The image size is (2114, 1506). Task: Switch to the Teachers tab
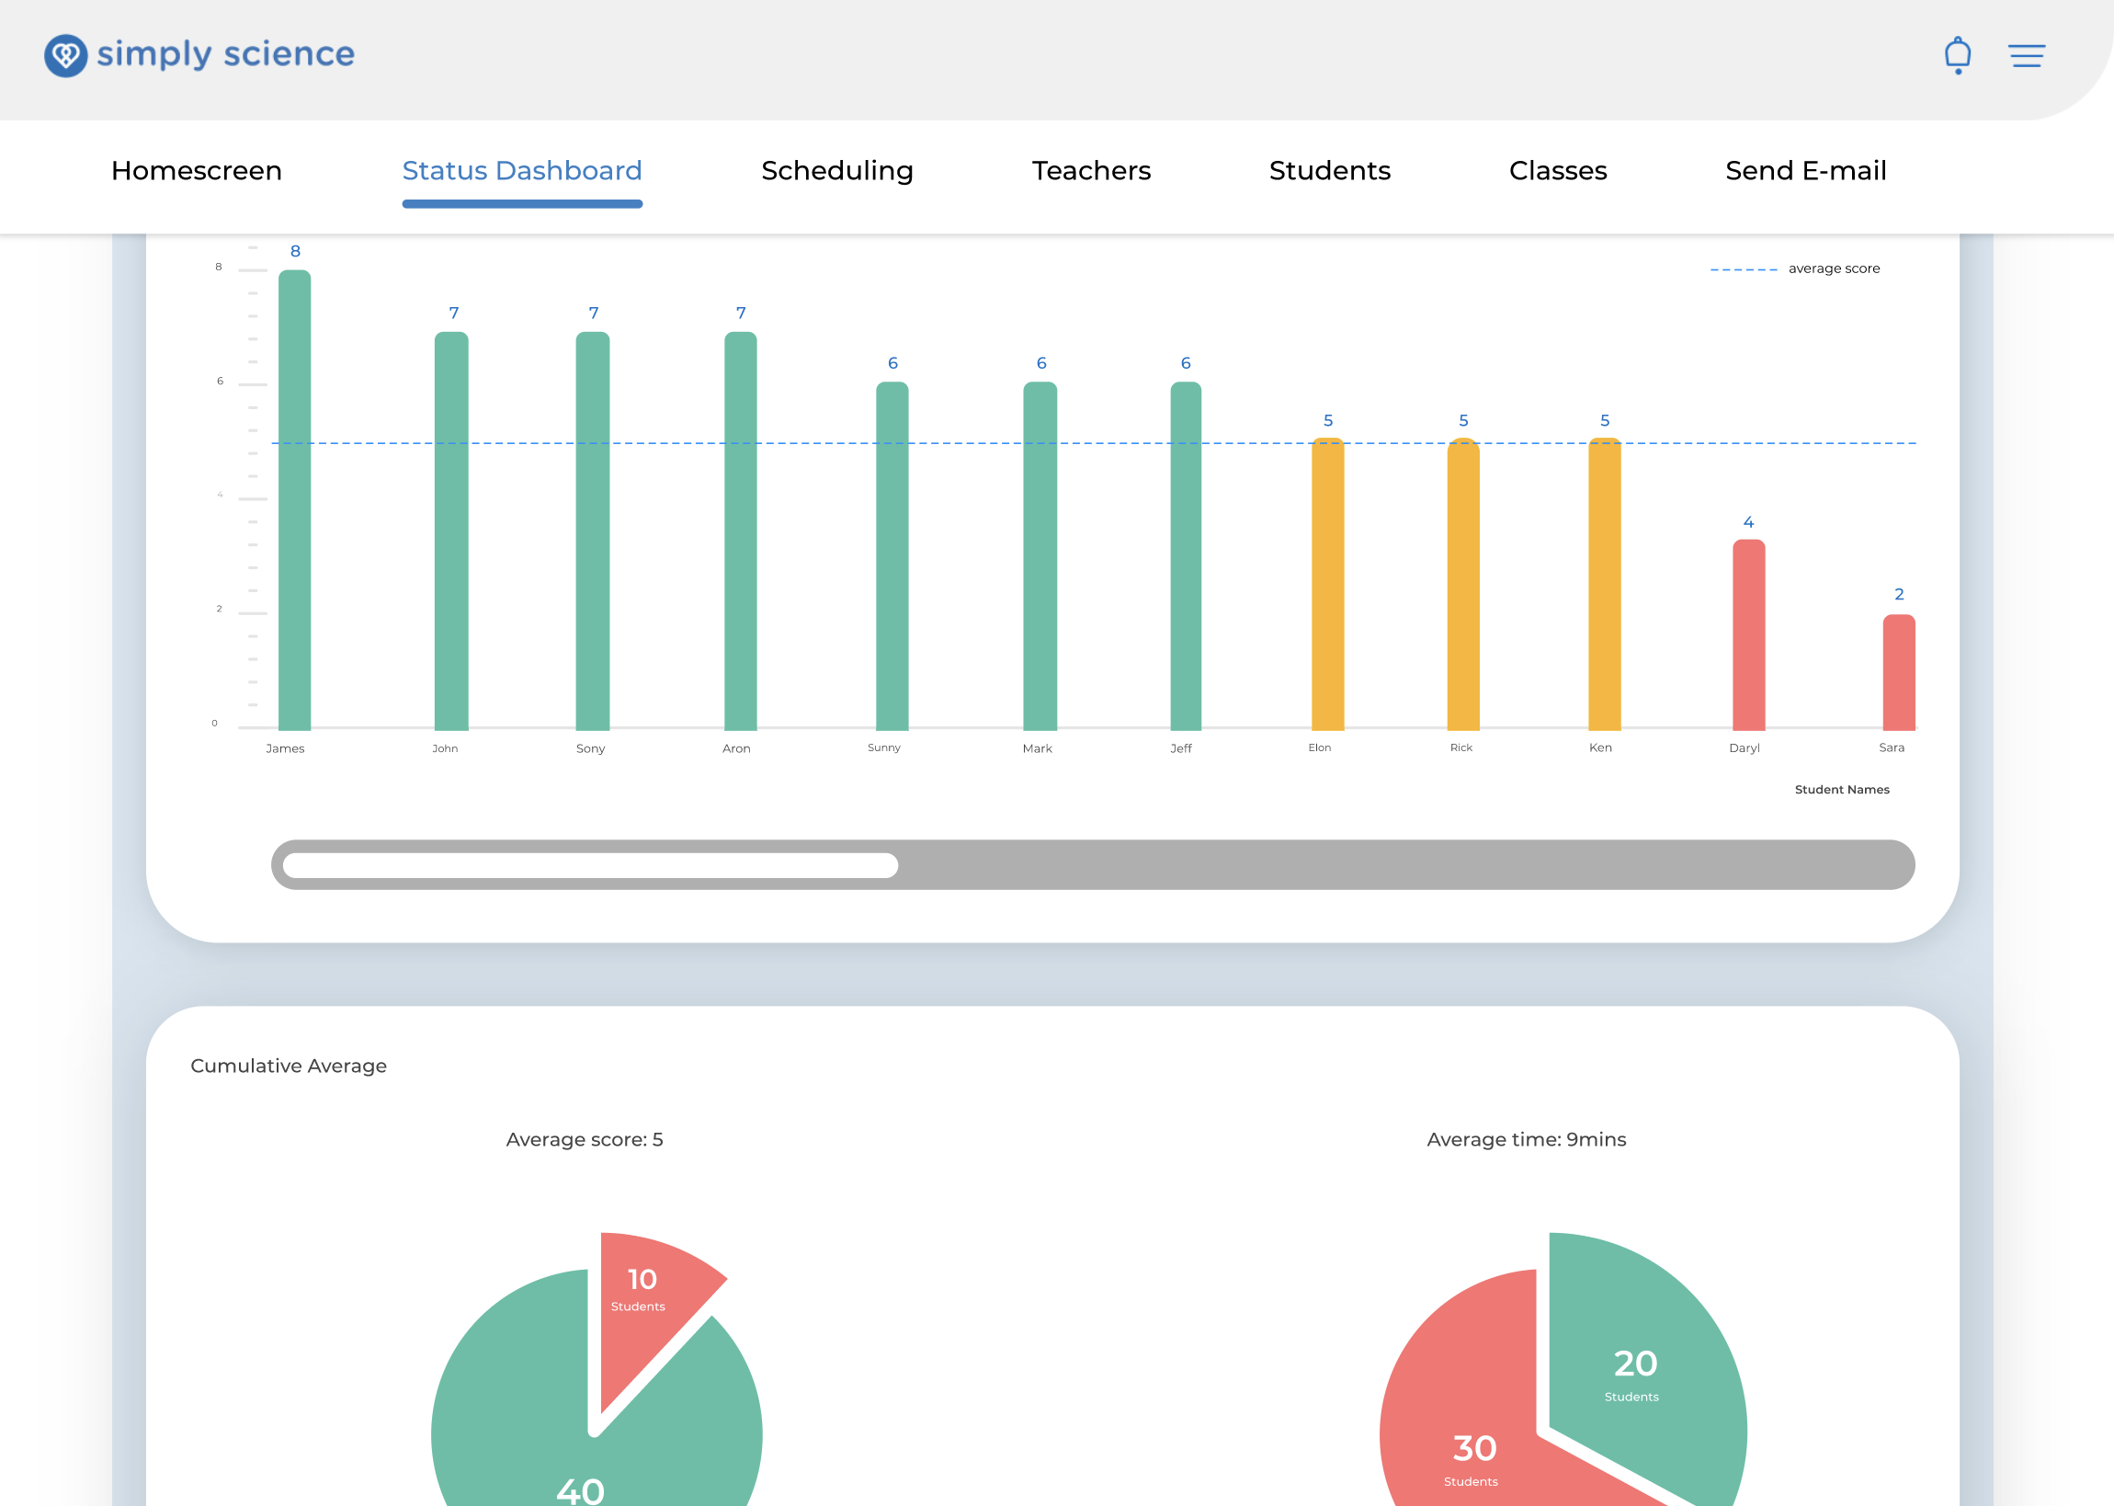click(1091, 171)
